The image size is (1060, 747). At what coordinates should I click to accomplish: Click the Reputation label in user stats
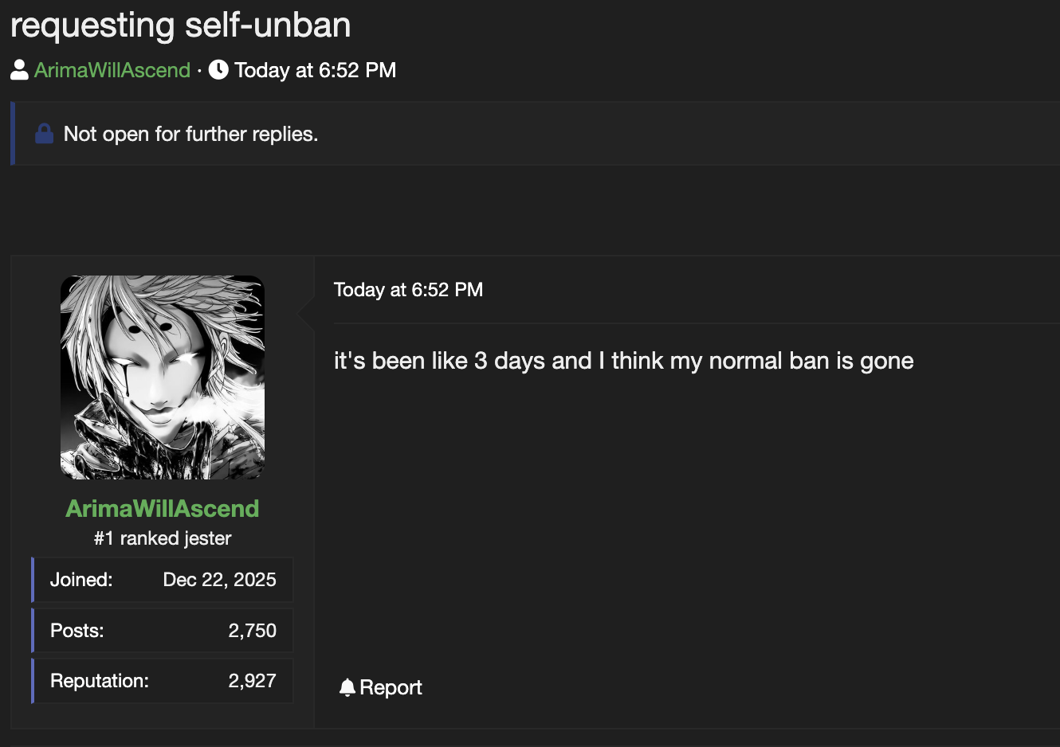coord(100,681)
